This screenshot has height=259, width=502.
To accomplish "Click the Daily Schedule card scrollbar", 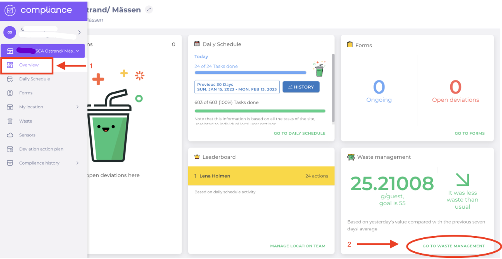I will pyautogui.click(x=333, y=89).
